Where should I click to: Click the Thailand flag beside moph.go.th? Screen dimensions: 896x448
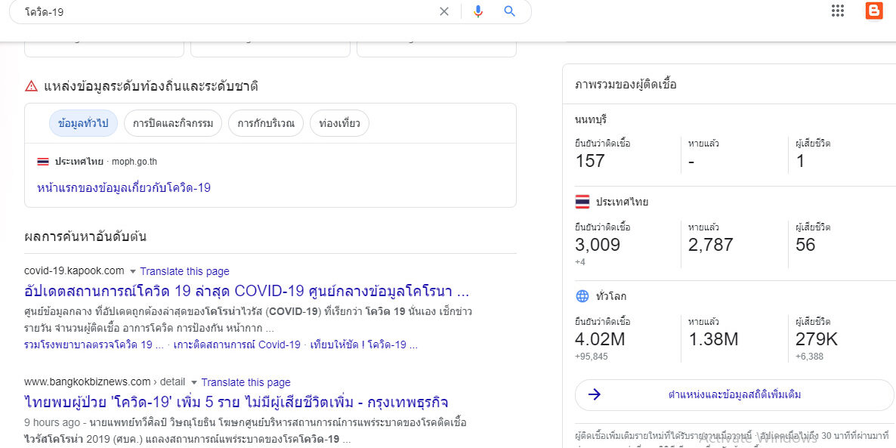pos(43,162)
